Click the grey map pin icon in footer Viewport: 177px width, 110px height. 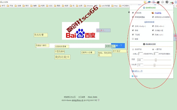(98, 100)
